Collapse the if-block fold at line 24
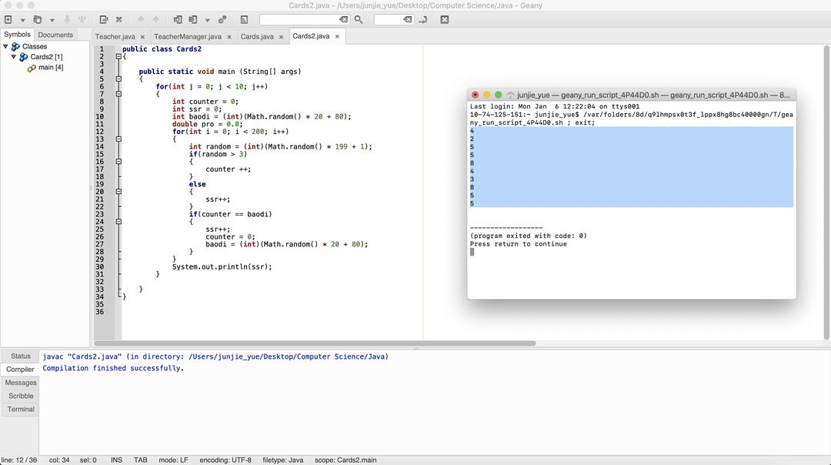 click(x=118, y=222)
